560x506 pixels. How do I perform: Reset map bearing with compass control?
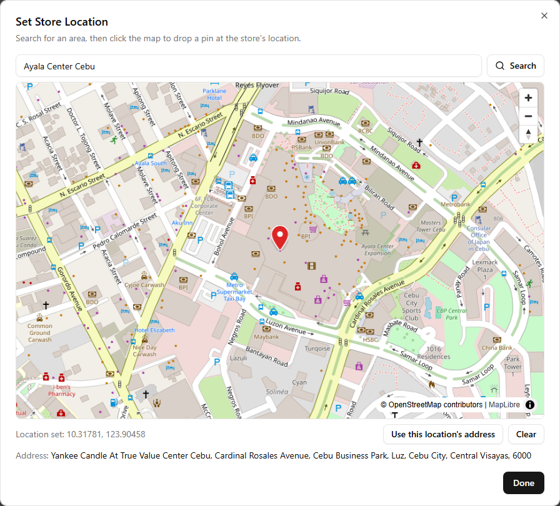click(528, 134)
